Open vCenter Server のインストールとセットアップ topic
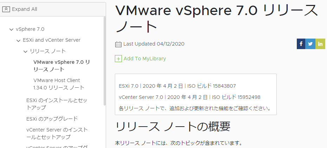 (x=57, y=133)
